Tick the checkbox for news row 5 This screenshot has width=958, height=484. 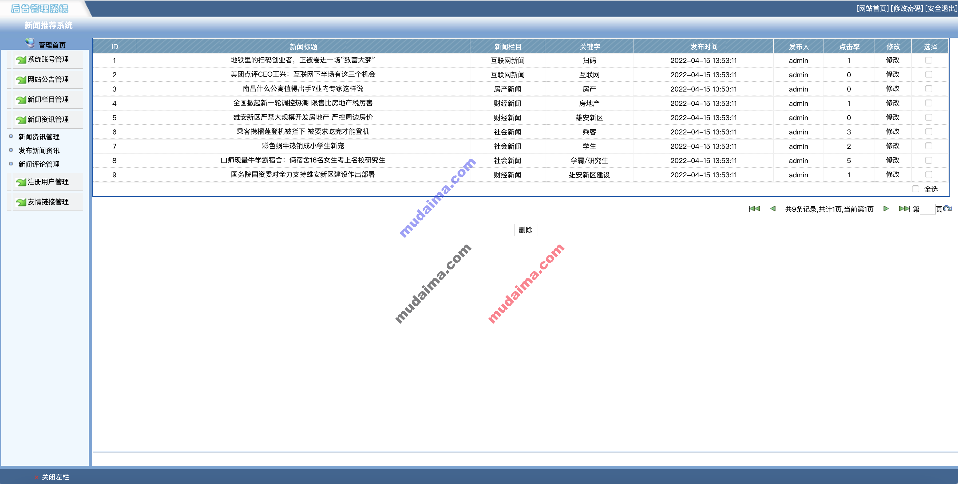click(929, 118)
